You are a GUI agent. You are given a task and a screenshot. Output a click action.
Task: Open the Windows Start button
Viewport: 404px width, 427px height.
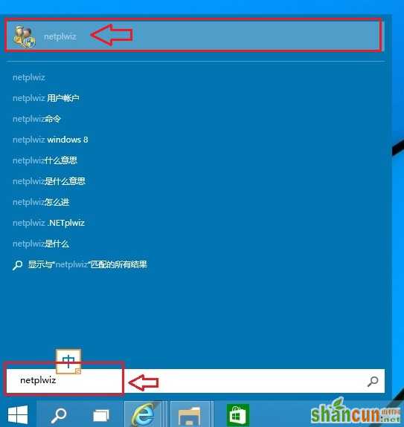tap(18, 414)
